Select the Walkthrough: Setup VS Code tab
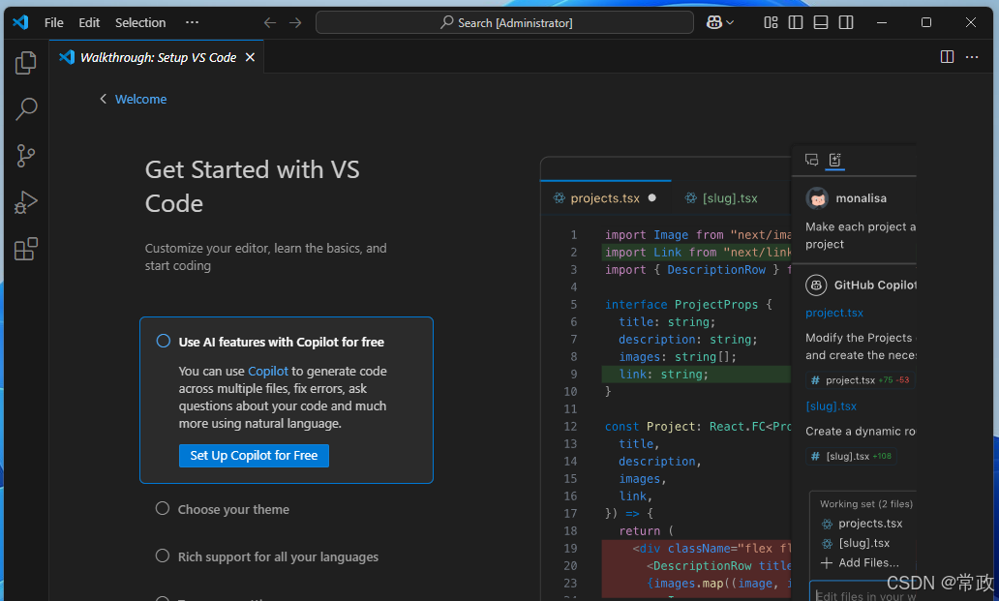 point(158,57)
